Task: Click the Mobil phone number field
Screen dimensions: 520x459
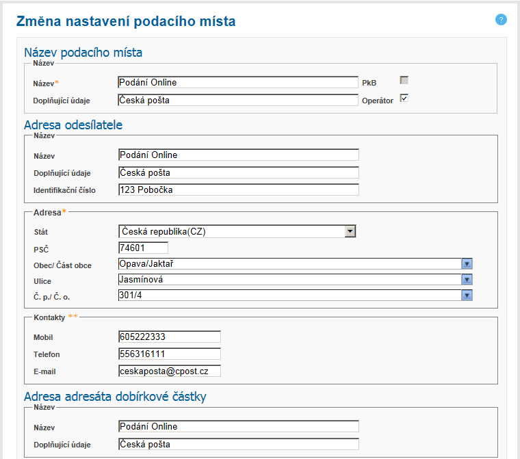Action: coord(169,337)
